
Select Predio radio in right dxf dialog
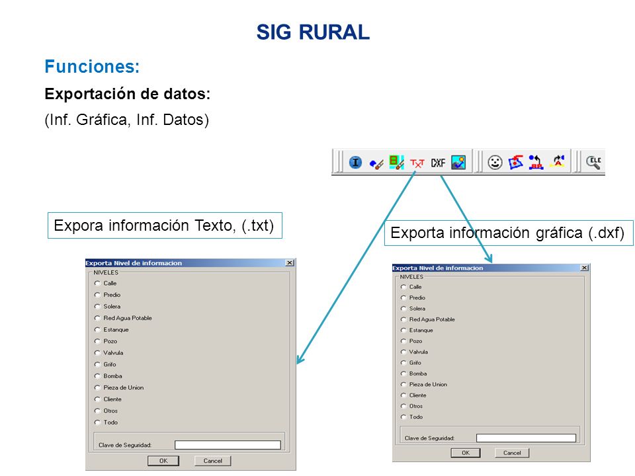(x=403, y=297)
